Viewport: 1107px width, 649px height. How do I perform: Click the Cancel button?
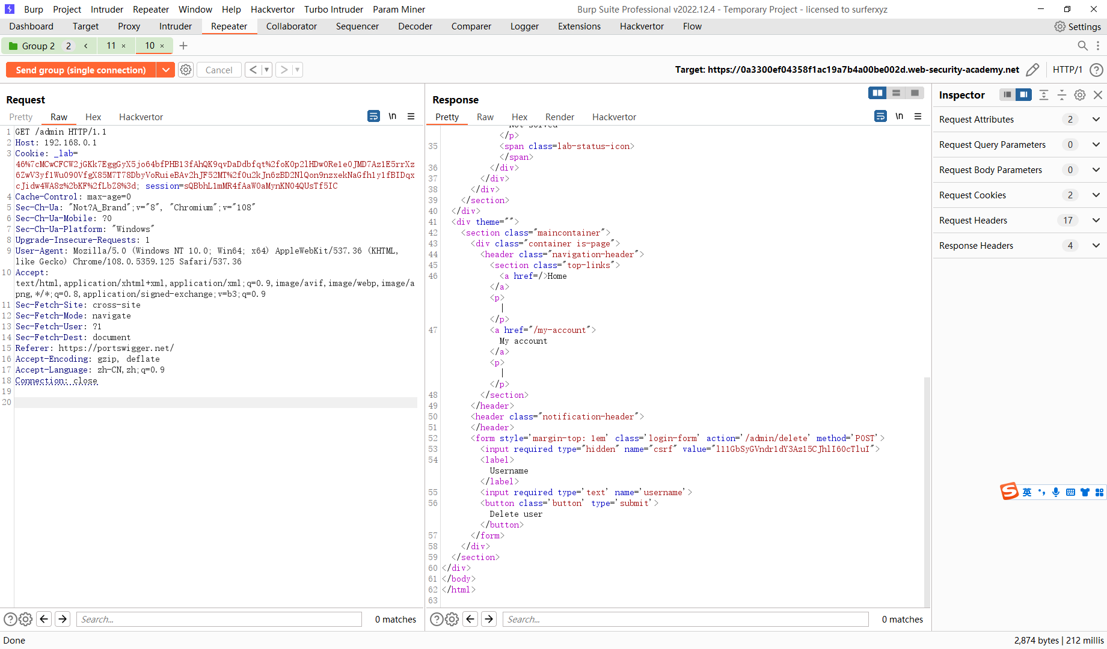[219, 70]
